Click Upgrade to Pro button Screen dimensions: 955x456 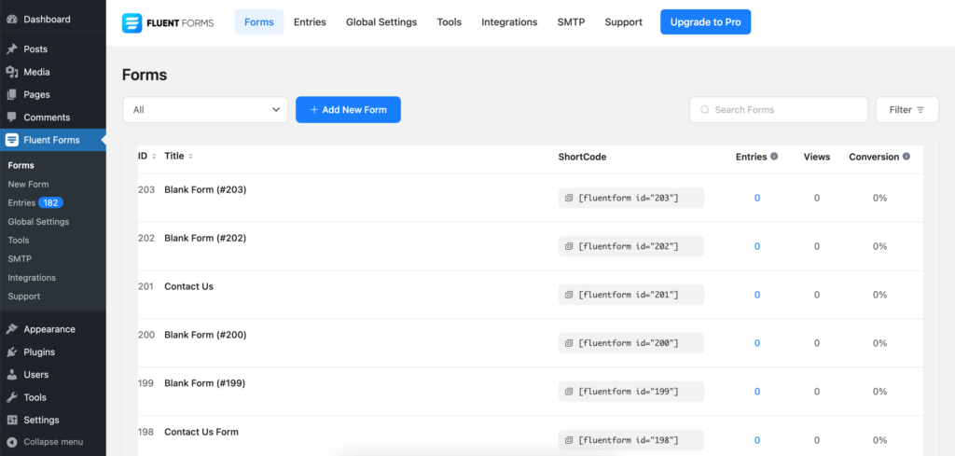click(x=705, y=22)
